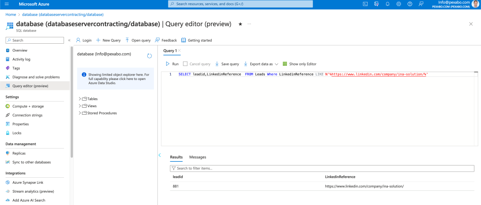Open Tags in the sidebar
The width and height of the screenshot is (481, 205).
[x=16, y=68]
